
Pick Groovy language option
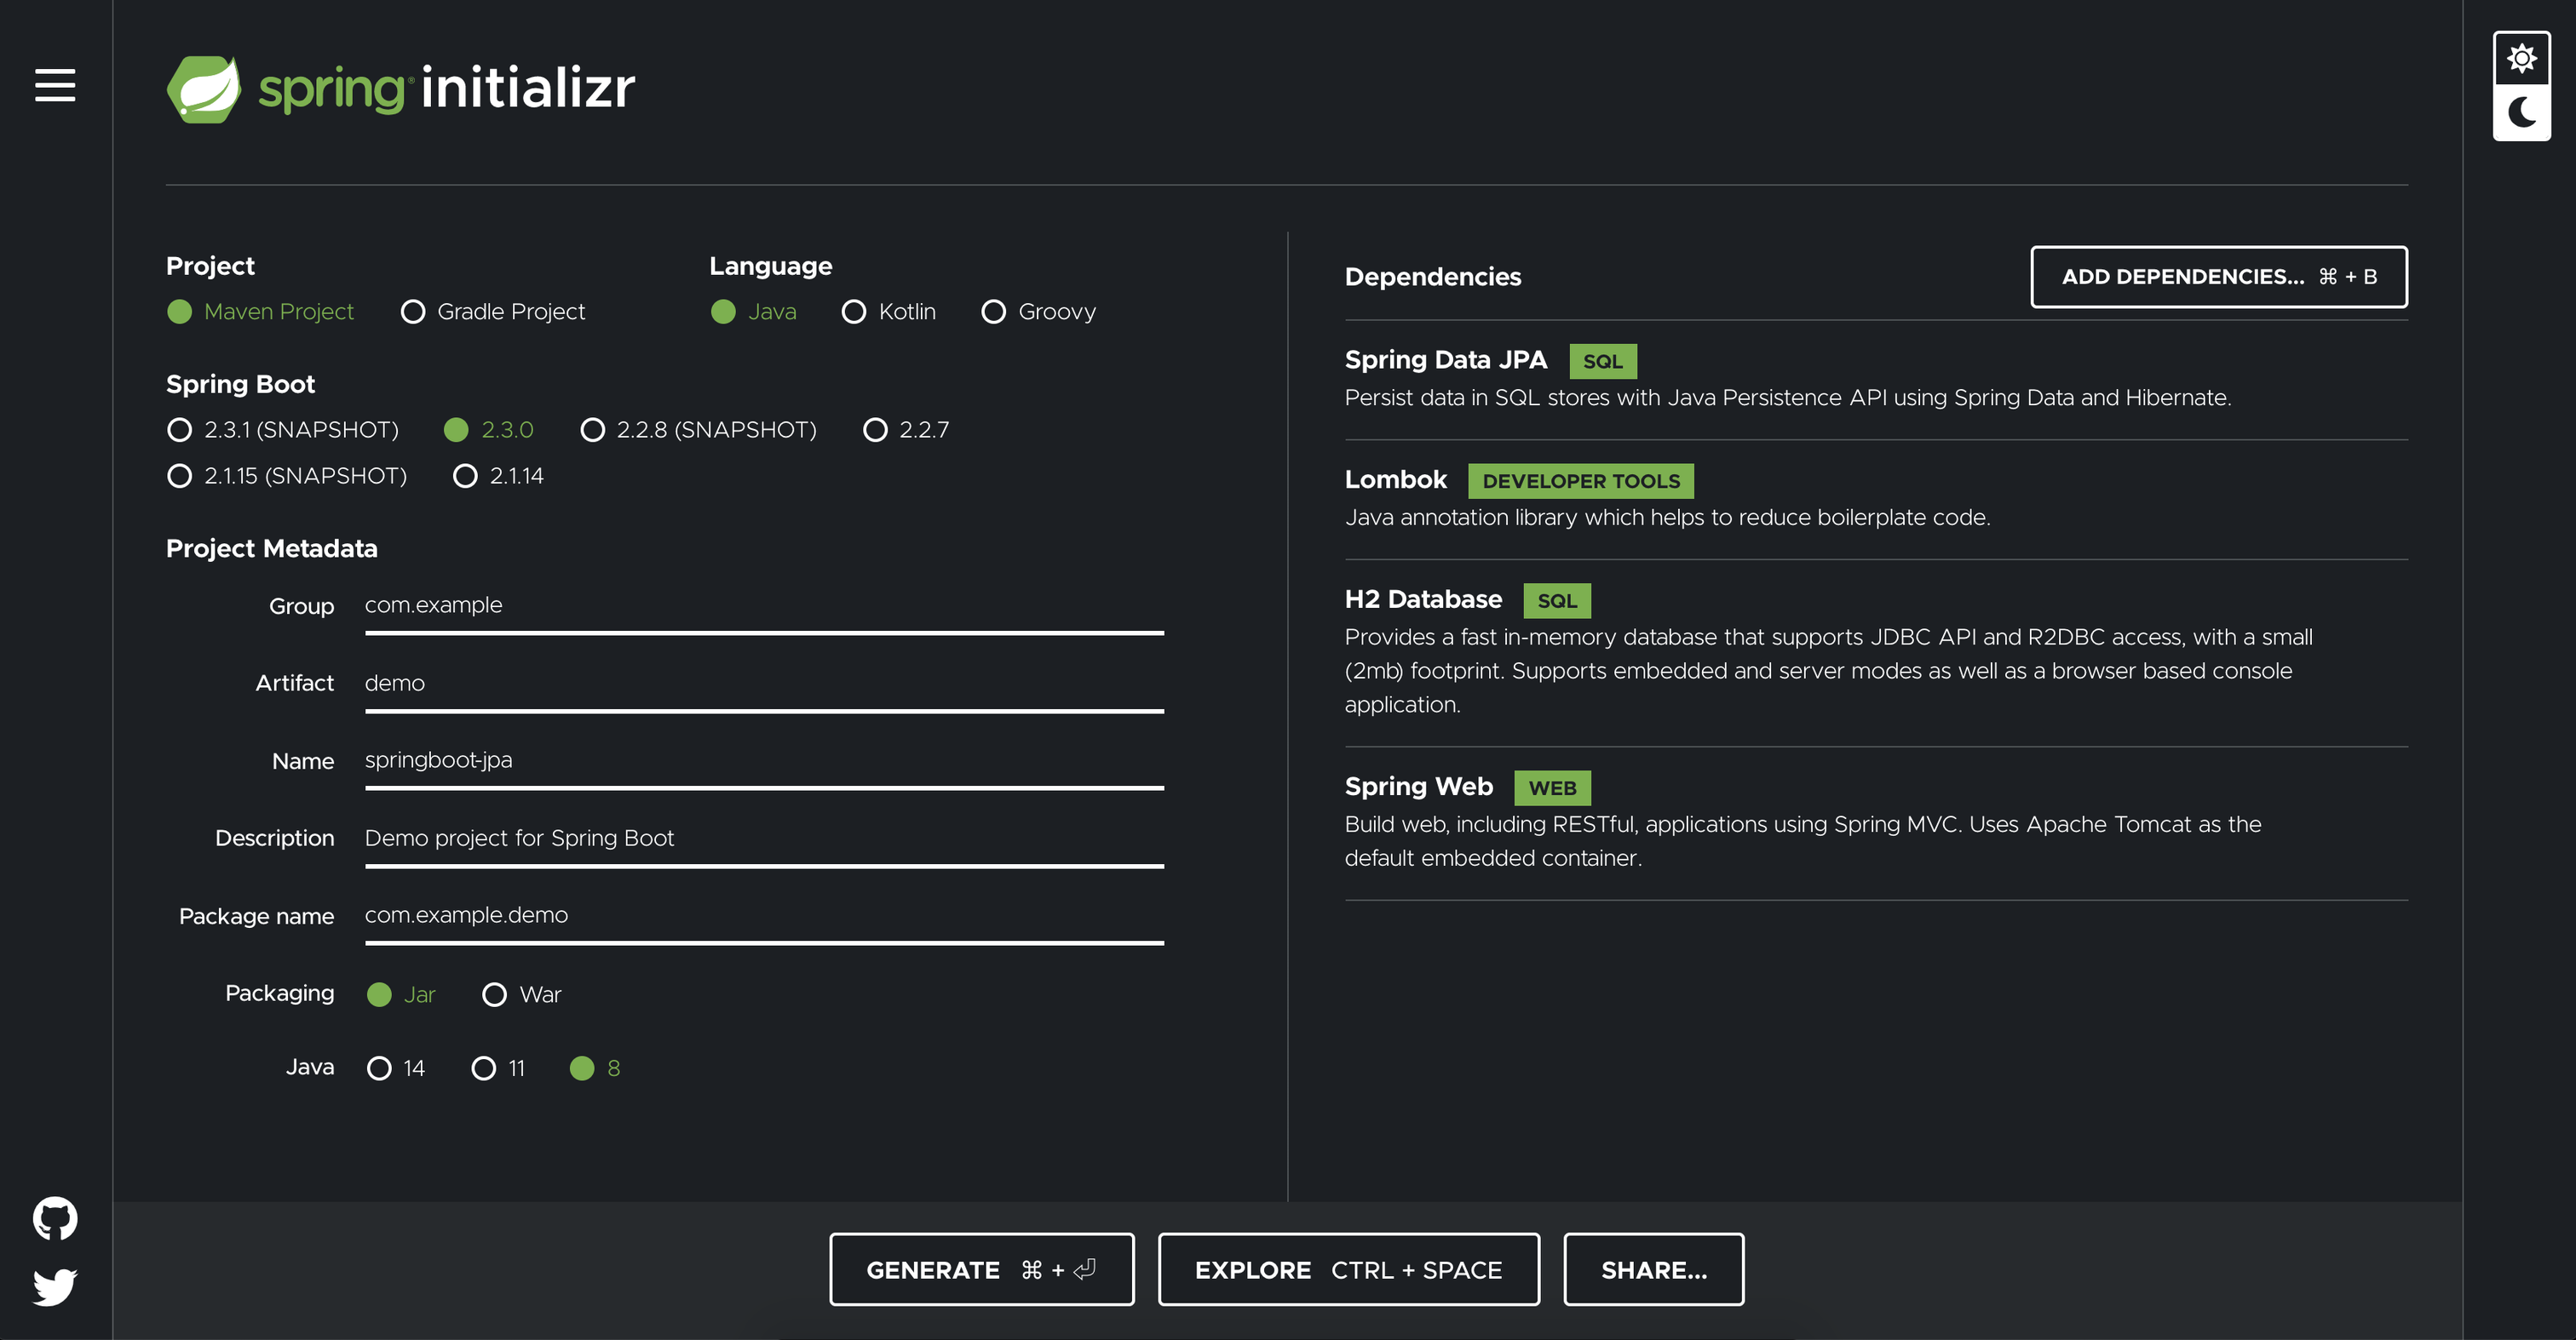pos(993,312)
